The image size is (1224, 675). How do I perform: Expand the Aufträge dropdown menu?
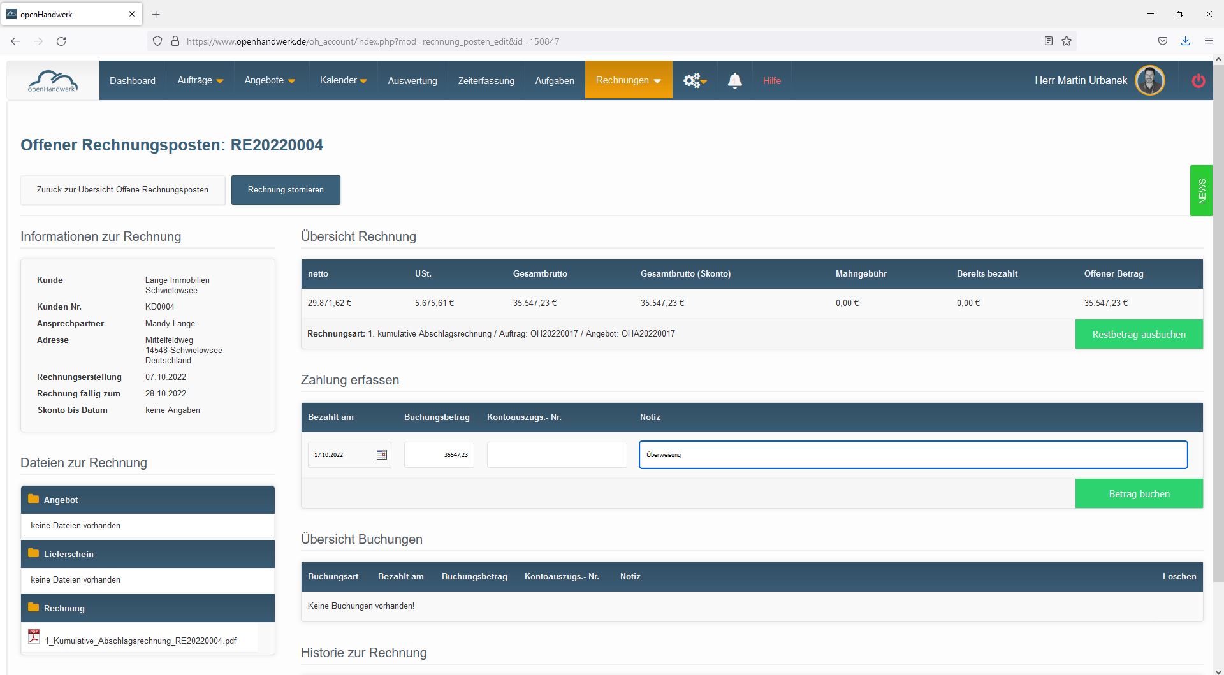200,81
